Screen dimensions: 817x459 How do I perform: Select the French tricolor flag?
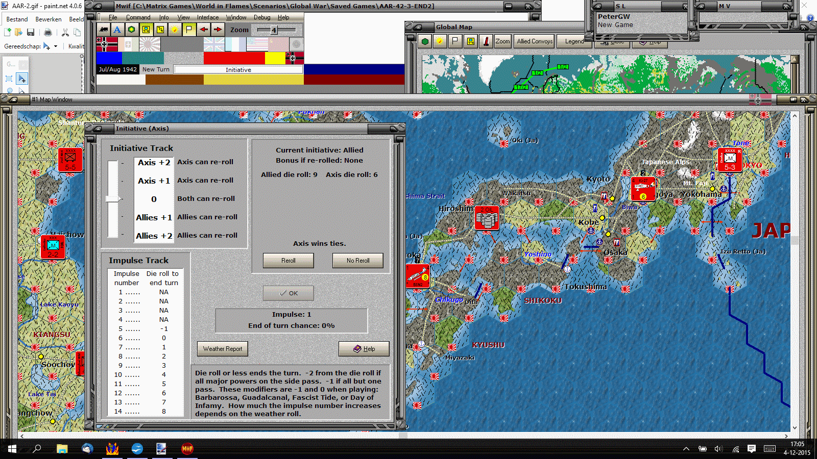pyautogui.click(x=235, y=44)
